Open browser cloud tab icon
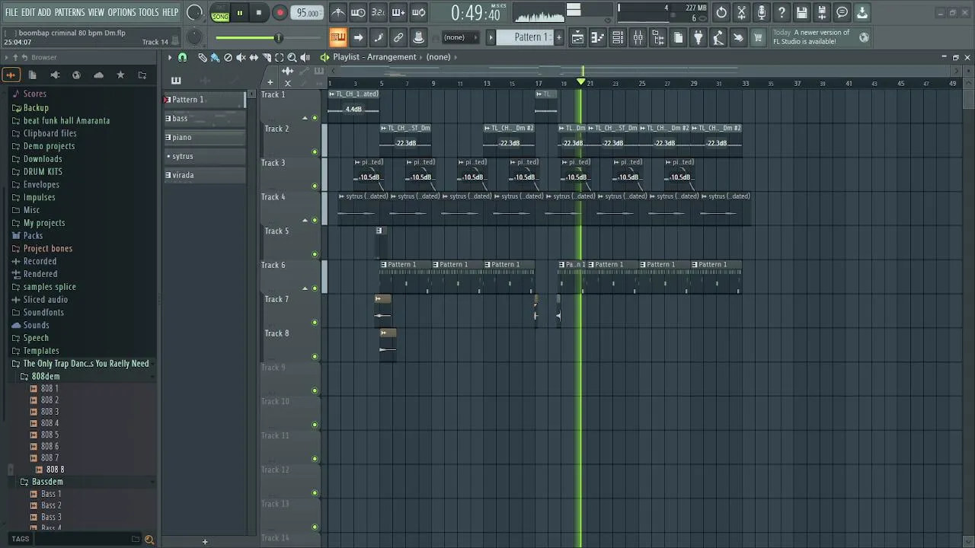975x548 pixels. 98,75
